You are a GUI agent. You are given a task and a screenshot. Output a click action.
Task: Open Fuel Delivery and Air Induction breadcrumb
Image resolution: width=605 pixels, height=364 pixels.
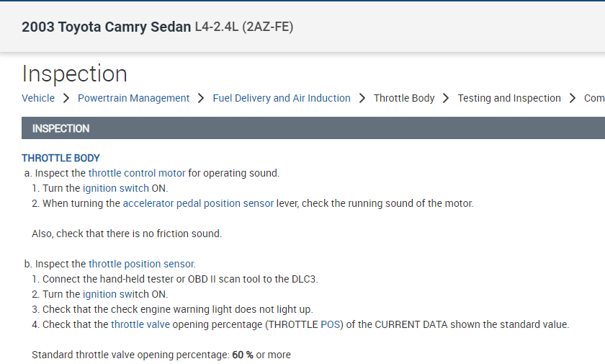(x=282, y=98)
